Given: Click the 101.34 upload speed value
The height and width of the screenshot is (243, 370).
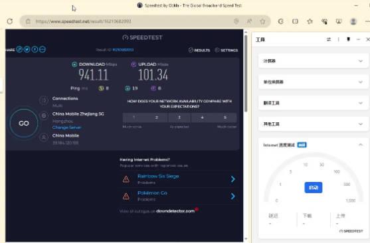Looking at the screenshot, I should coord(153,75).
